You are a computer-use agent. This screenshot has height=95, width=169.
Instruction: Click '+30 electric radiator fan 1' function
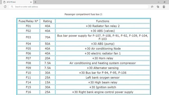pos(103,53)
